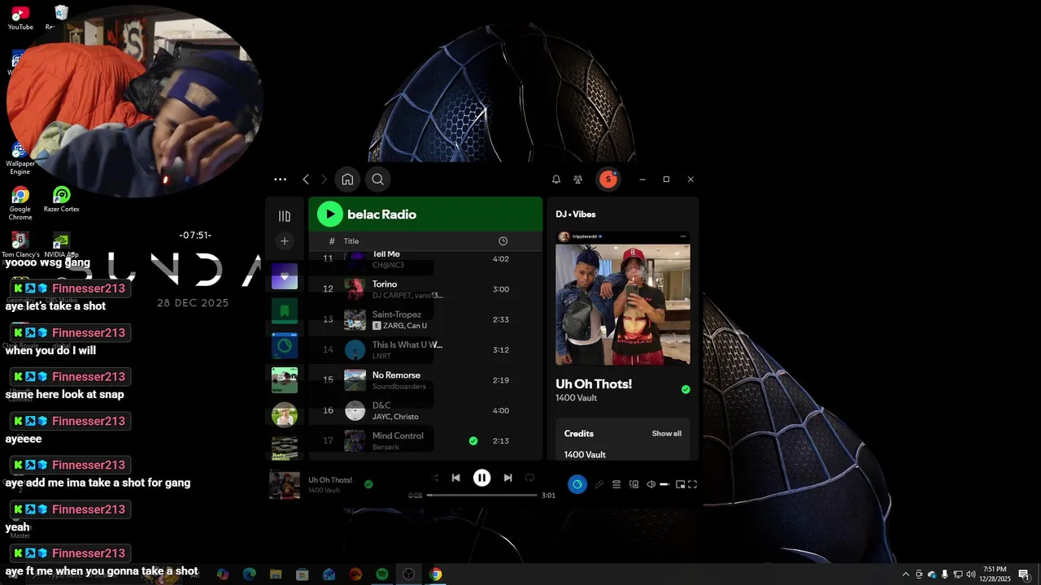Select This Is What U W... track

425,350
